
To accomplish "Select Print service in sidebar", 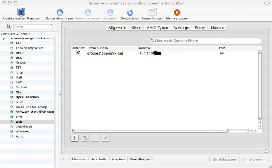I will 19,102.
